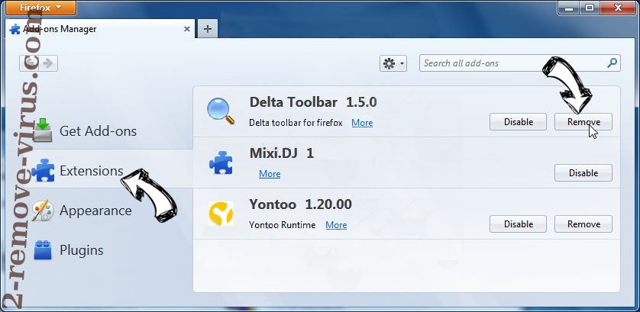Remove the Yontoo extension

pos(583,224)
